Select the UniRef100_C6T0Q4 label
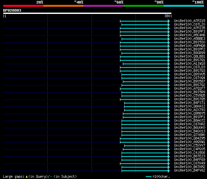Image resolution: width=207 pixels, height=179 pixels. (x=190, y=78)
